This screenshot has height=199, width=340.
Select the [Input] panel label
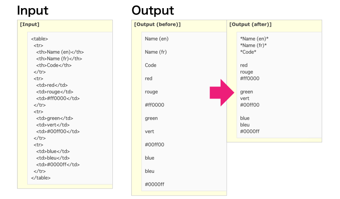(30, 24)
